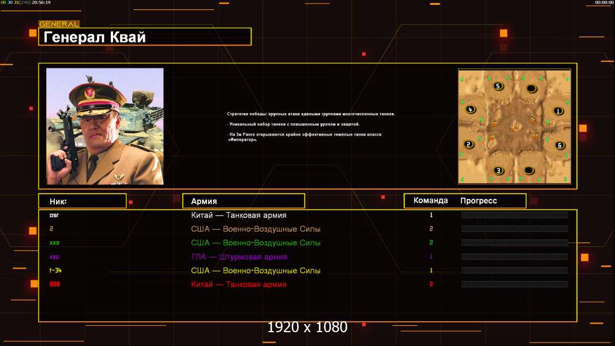The width and height of the screenshot is (615, 346).
Task: Click the white 'Китай — Танковая армия' entry
Action: pos(238,215)
